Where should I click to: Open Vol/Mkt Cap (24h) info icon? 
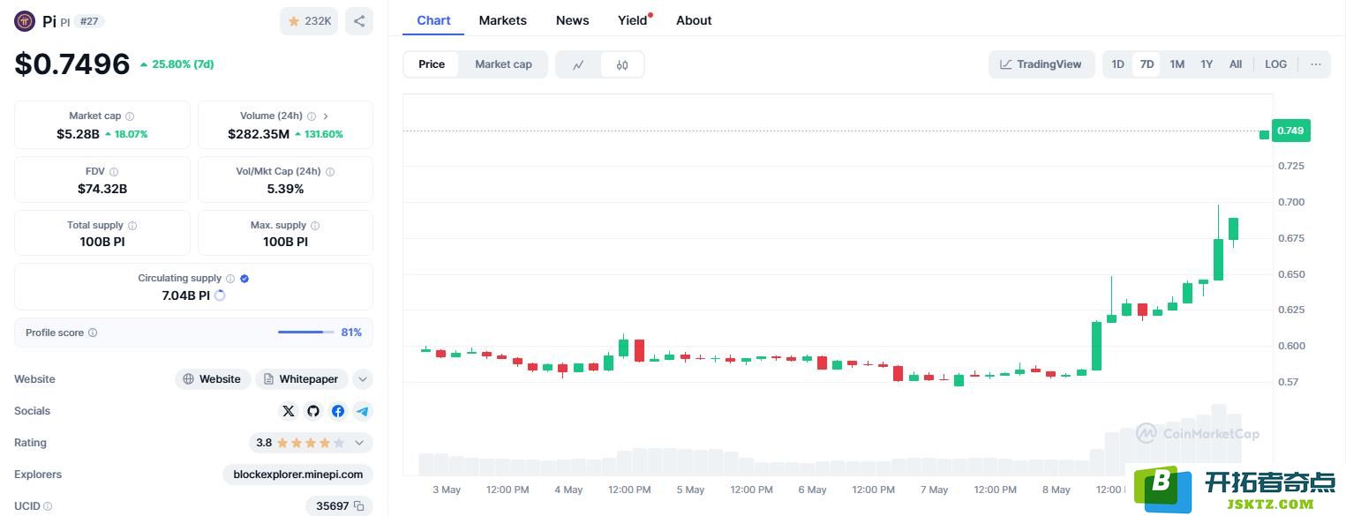330,172
